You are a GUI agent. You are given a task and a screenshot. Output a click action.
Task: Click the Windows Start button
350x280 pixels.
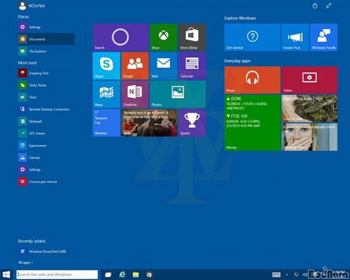click(x=6, y=274)
